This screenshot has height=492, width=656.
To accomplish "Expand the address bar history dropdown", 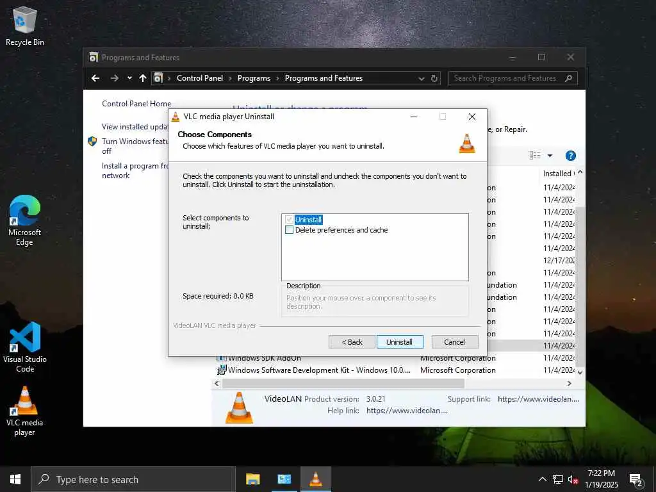I will 422,79.
